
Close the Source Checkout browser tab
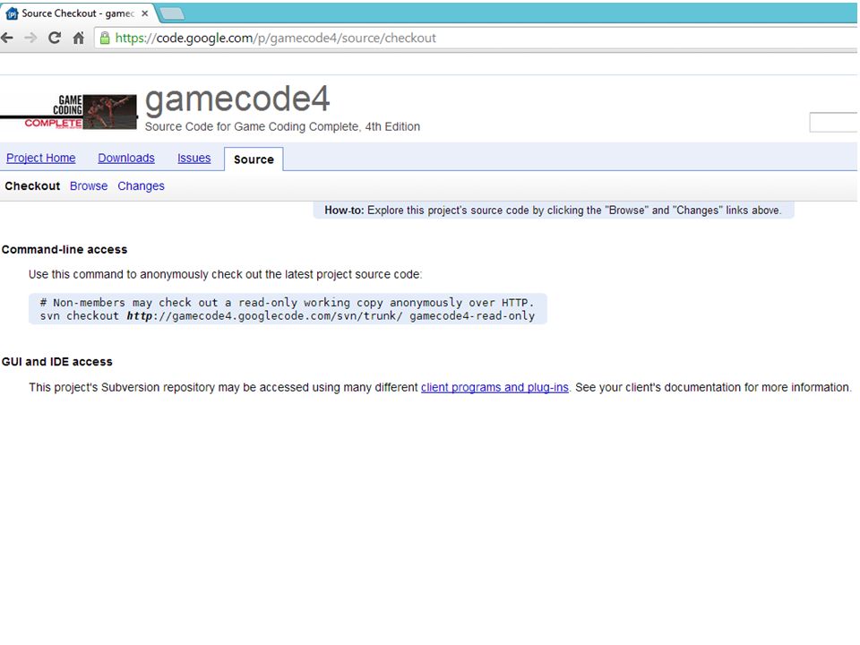(145, 13)
